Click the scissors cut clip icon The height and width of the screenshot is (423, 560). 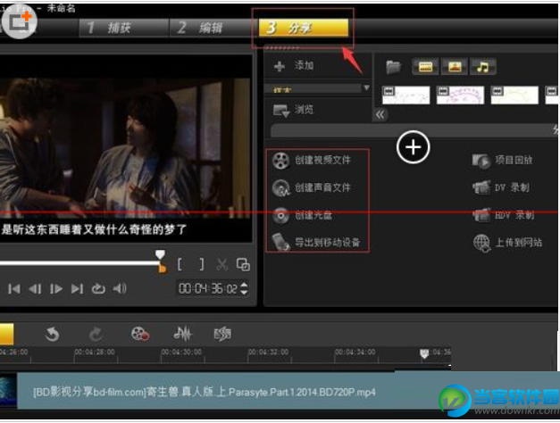(x=222, y=264)
